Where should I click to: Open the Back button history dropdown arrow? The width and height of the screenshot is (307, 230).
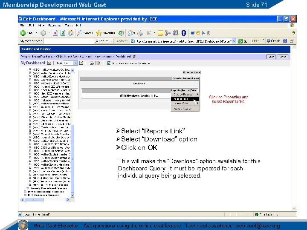36,33
